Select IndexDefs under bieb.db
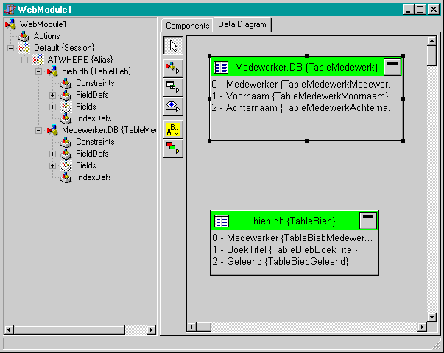 click(94, 118)
